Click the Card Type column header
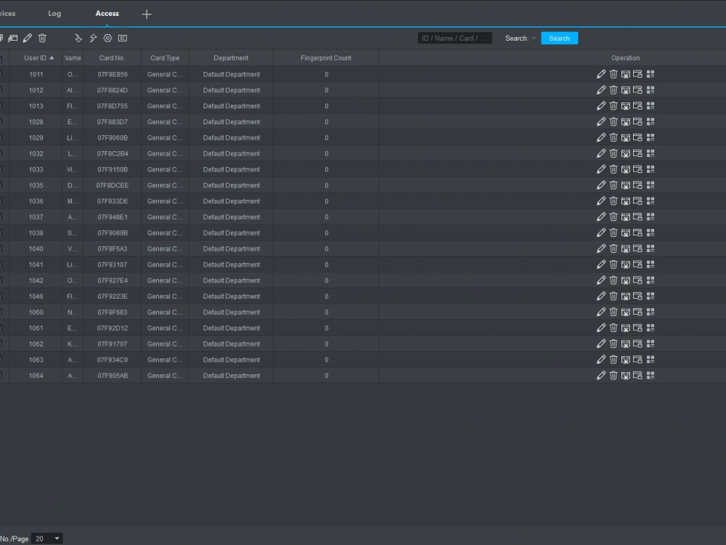Viewport: 726px width, 545px height. coord(165,58)
